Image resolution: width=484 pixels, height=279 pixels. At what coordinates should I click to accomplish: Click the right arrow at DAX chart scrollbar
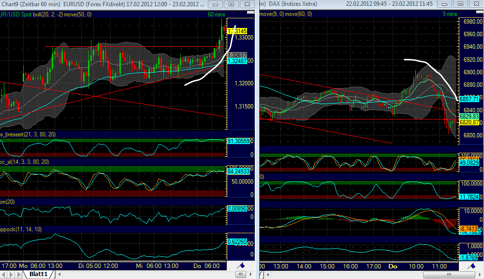481,274
